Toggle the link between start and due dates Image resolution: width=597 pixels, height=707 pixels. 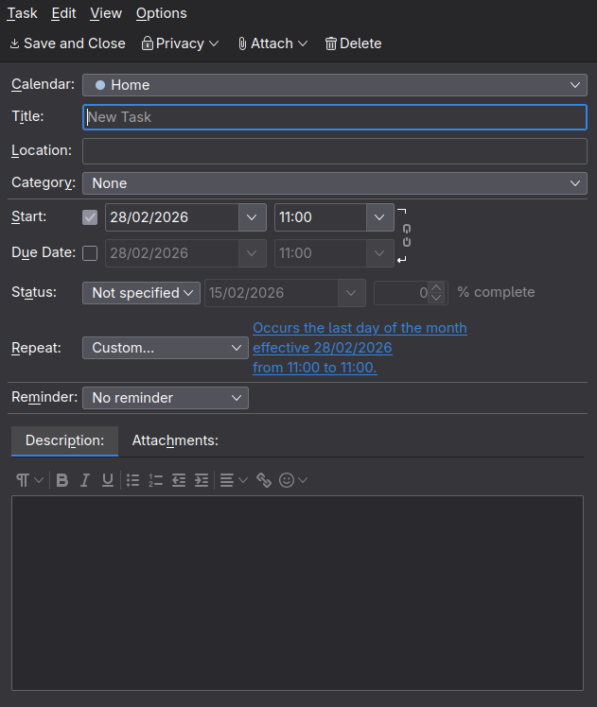(x=406, y=235)
